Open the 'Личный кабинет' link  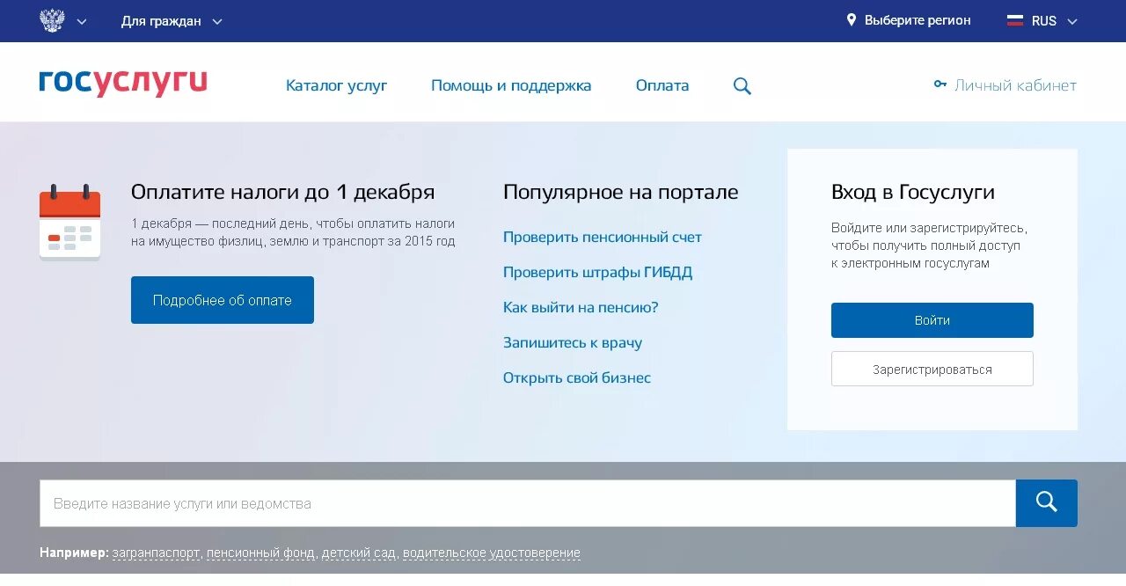(x=1015, y=85)
